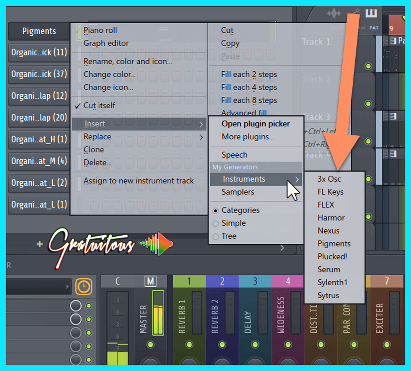Select the Pigments channel button

(39, 31)
